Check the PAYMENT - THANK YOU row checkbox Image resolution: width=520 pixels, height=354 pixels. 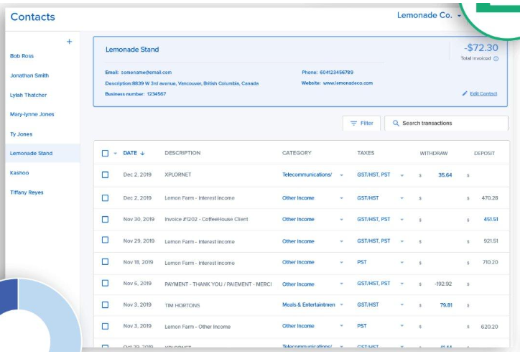tap(105, 283)
